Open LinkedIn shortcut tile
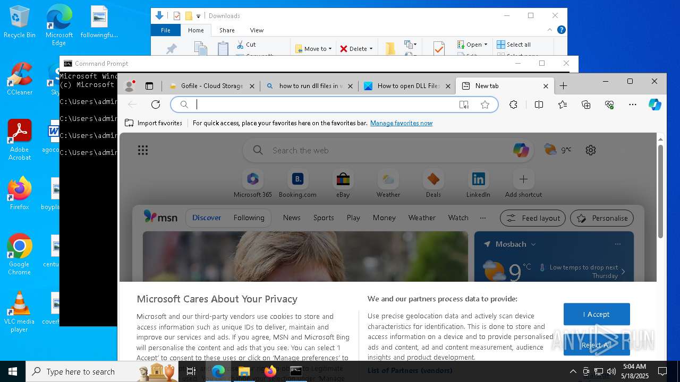The image size is (680, 382). pos(478,184)
